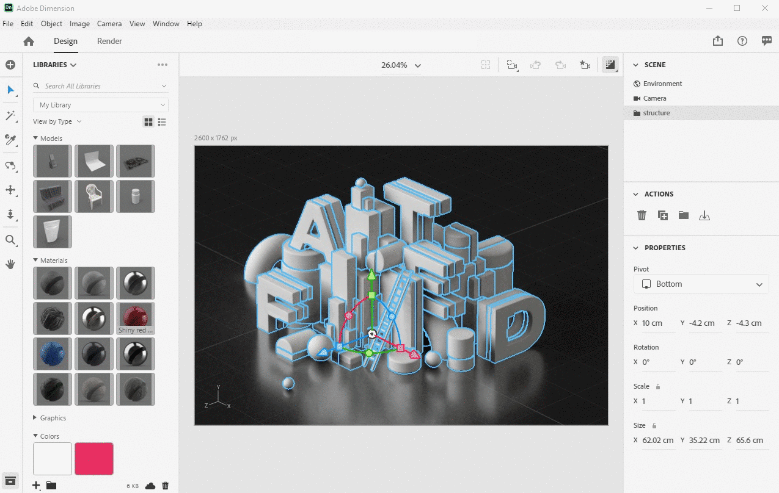Select the Magic Wand tool
The image size is (779, 493).
pos(10,115)
